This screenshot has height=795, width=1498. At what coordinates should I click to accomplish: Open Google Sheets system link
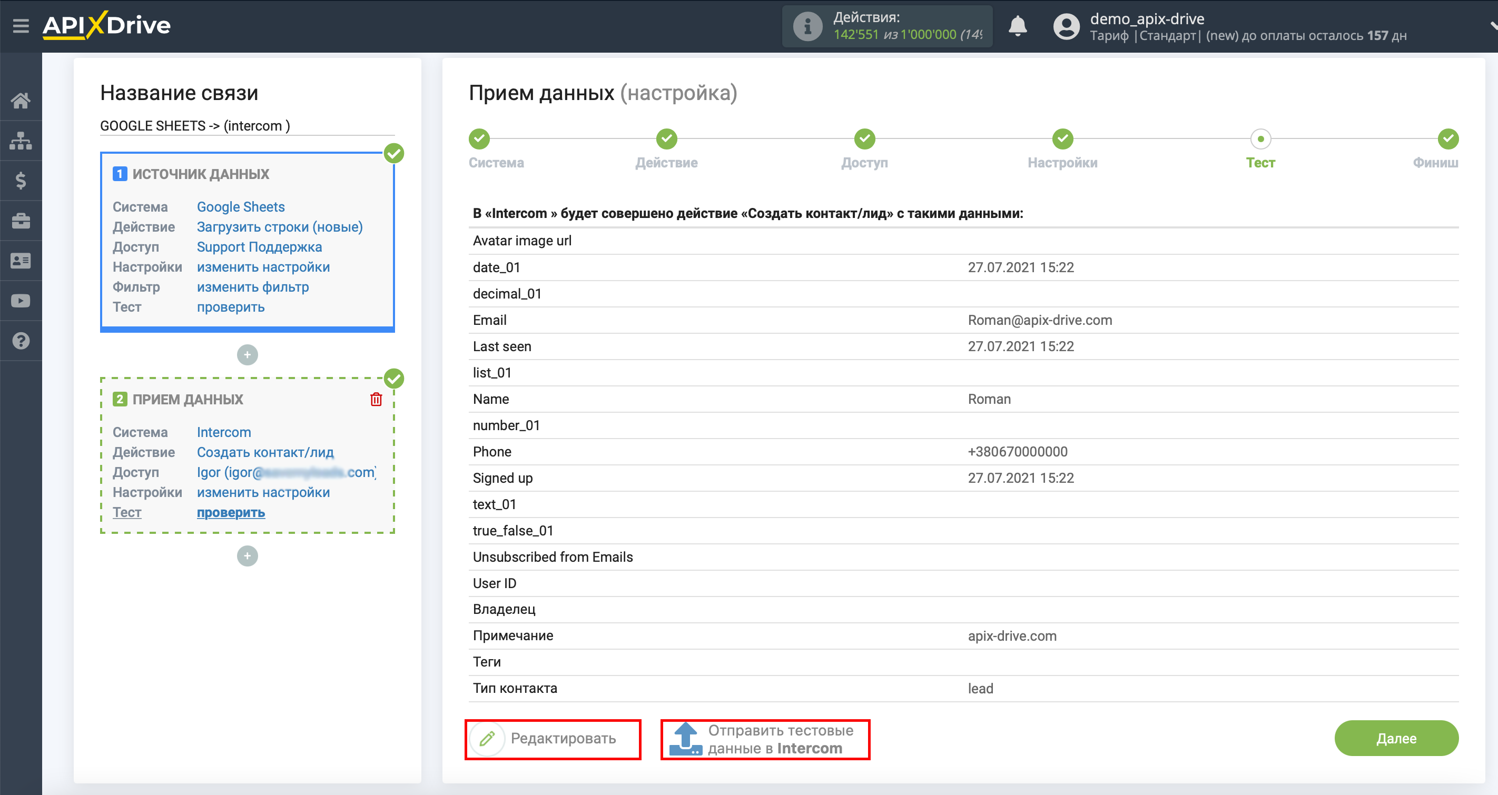241,207
